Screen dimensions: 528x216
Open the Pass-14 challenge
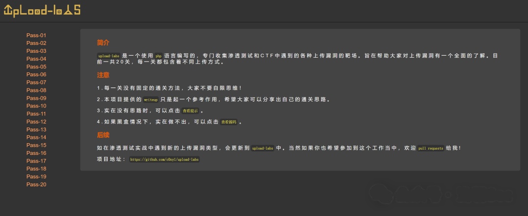[36, 137]
